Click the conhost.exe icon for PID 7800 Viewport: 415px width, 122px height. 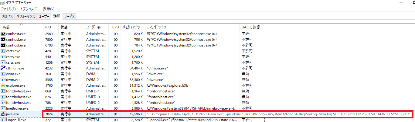point(3,40)
